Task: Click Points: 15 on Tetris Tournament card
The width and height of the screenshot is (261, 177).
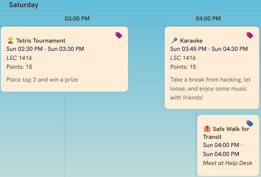Action: (x=19, y=67)
